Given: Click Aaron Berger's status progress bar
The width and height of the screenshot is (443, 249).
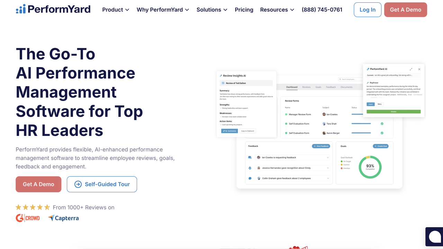Looking at the screenshot, I should point(361,133).
